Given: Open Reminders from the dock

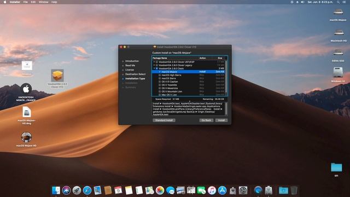Looking at the screenshot, I should pyautogui.click(x=139, y=190).
